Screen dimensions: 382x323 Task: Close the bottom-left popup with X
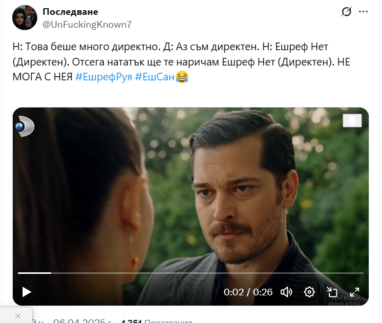click(18, 316)
